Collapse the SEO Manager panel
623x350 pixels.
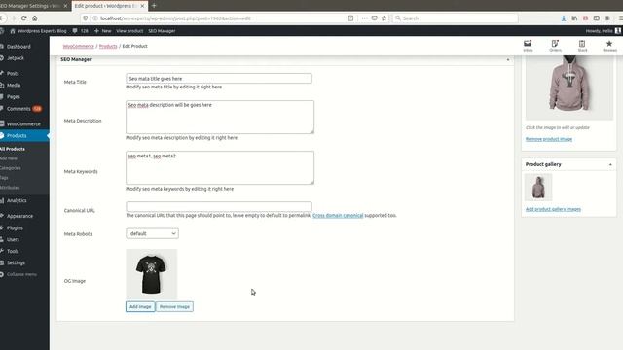(508, 59)
